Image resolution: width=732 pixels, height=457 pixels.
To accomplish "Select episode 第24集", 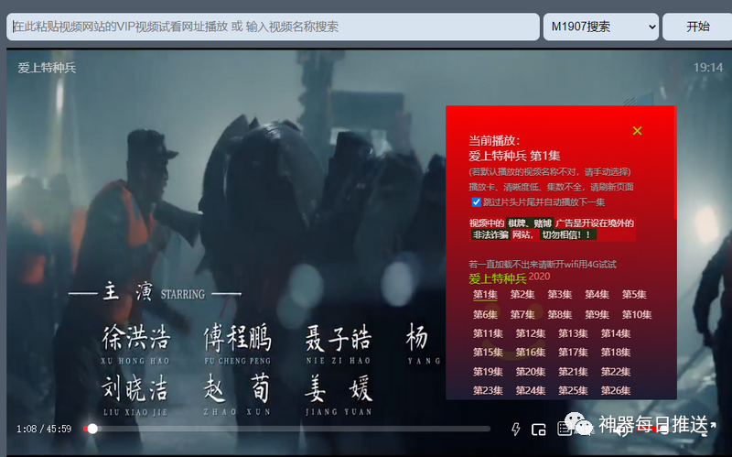I will pos(531,391).
